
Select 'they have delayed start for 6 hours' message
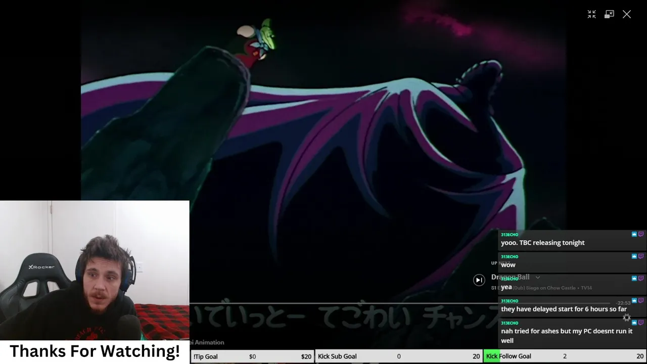(x=564, y=309)
